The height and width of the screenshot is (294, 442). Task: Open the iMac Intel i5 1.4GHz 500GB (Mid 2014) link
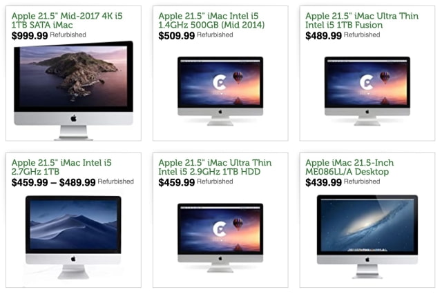pyautogui.click(x=211, y=20)
